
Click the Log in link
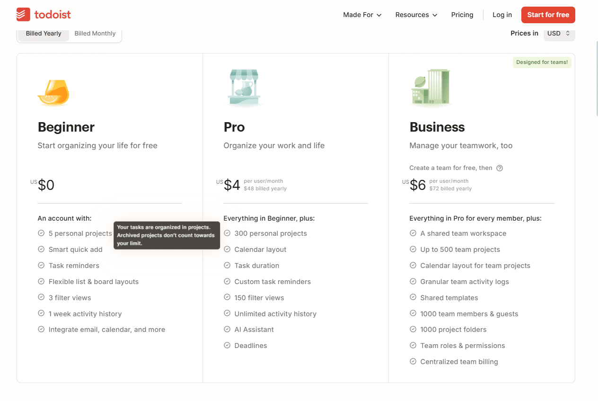point(502,15)
